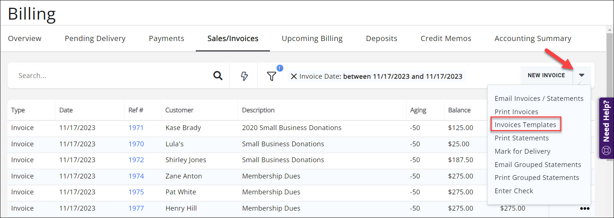Viewport: 614px width, 218px height.
Task: Open the Upcoming Billing tab
Action: pos(312,38)
